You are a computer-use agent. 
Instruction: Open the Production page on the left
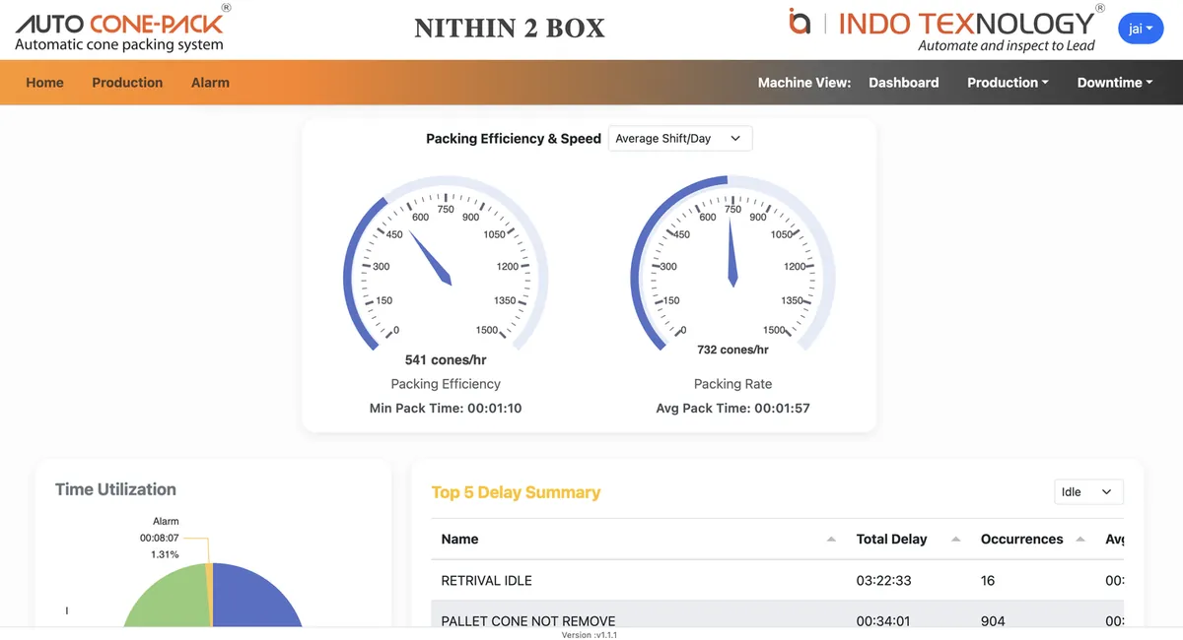click(127, 83)
